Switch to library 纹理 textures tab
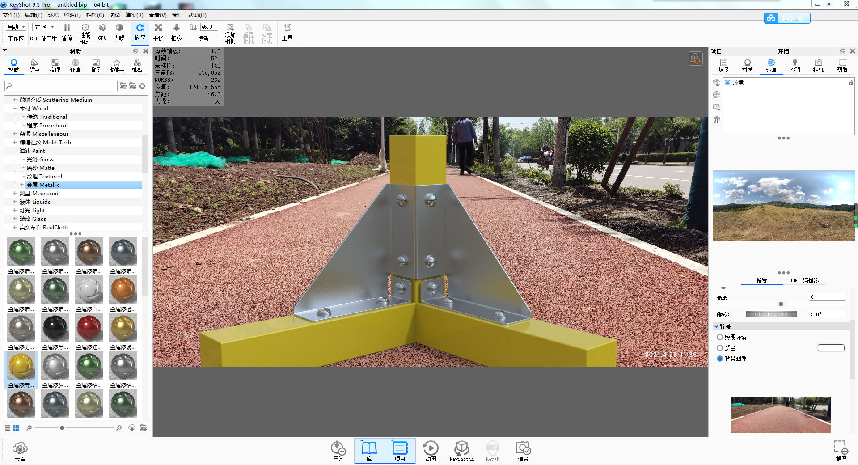The width and height of the screenshot is (858, 465). point(55,66)
